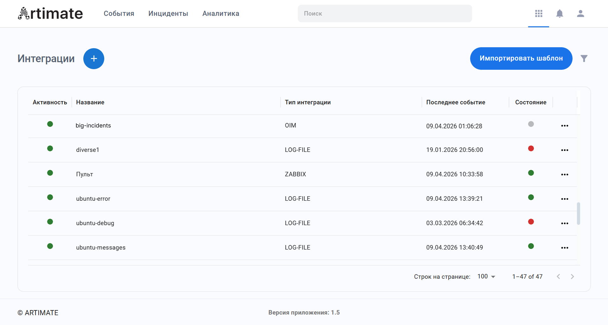The height and width of the screenshot is (325, 608).
Task: Click the add integration plus button
Action: pos(94,59)
